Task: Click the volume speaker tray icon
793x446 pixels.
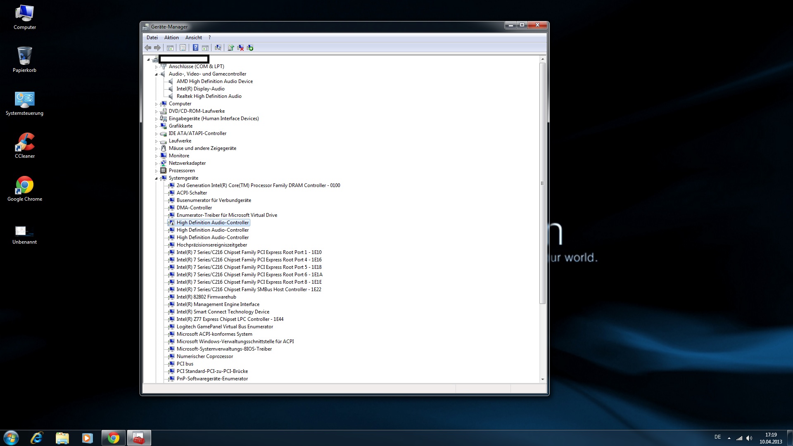Action: coord(749,438)
